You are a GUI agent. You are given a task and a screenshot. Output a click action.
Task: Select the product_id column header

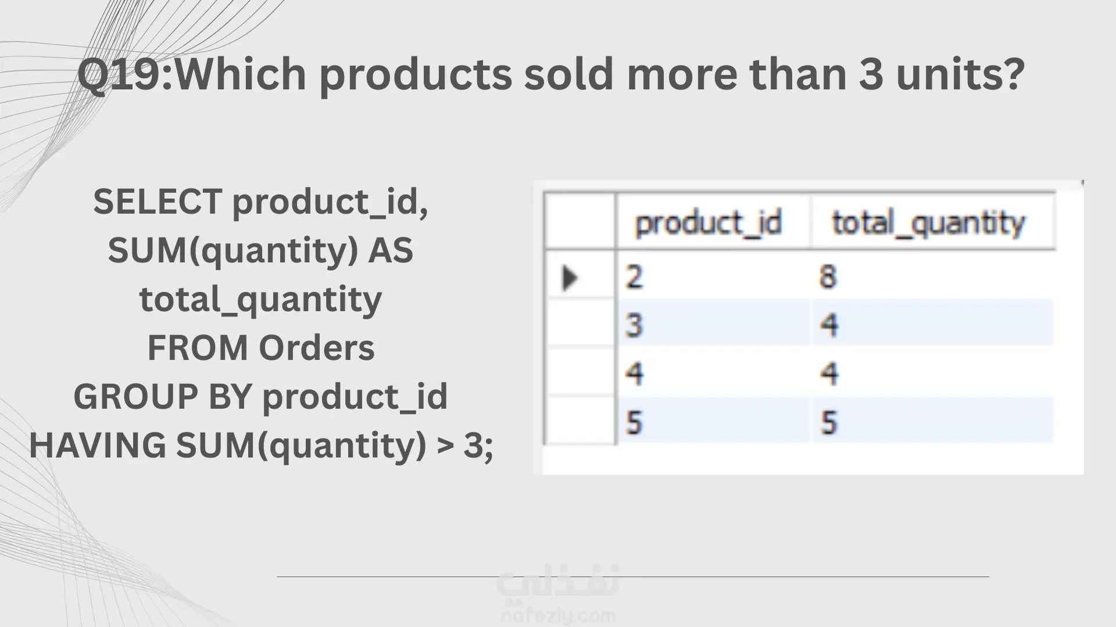click(709, 223)
